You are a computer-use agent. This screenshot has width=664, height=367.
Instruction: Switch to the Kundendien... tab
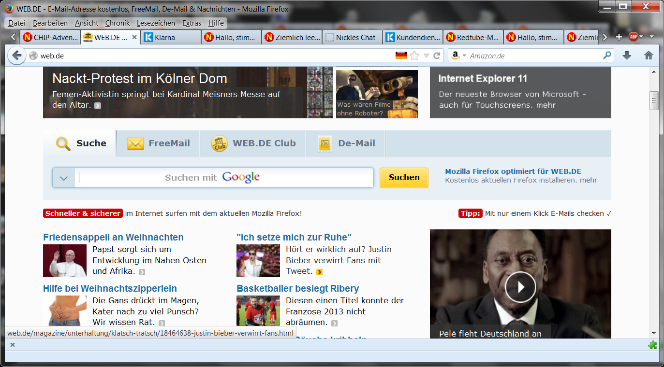pyautogui.click(x=413, y=37)
